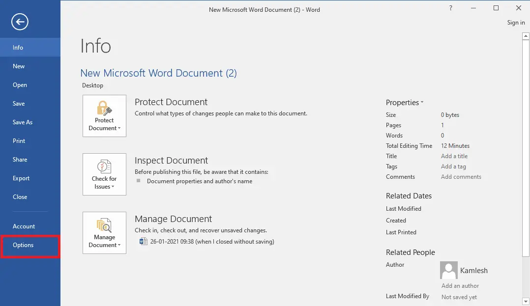Open Word Options from sidebar

30,245
